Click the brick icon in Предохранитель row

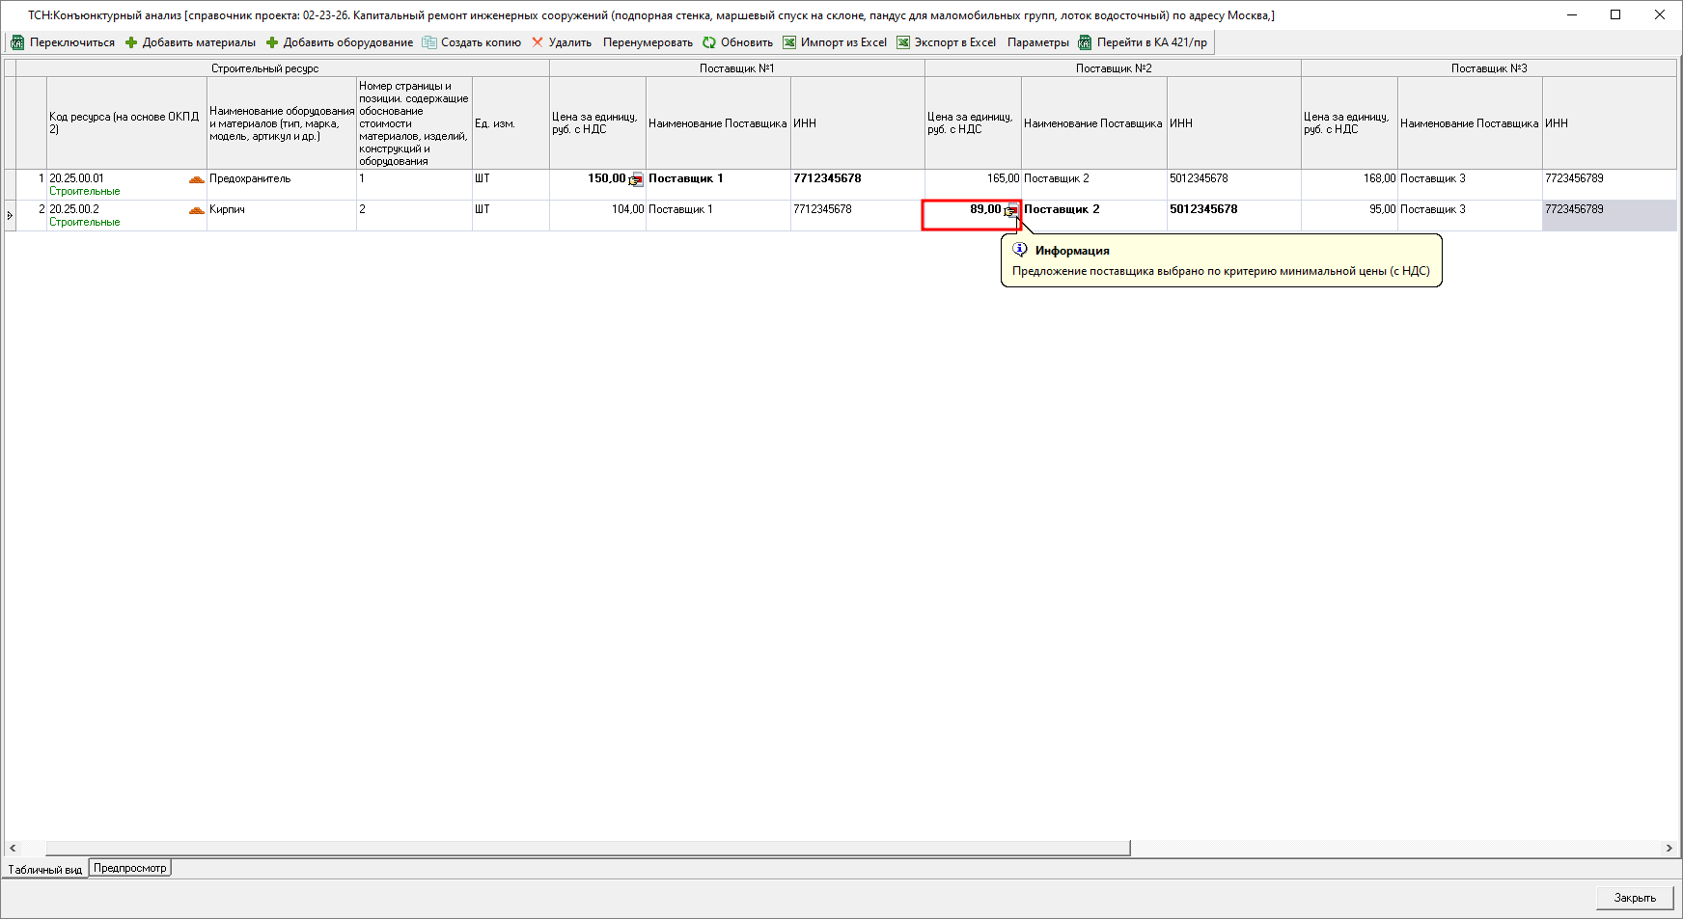[197, 179]
